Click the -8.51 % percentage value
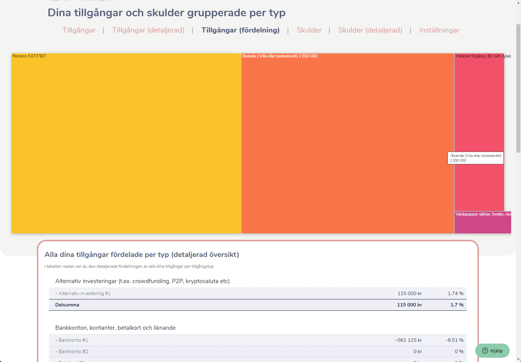 [x=455, y=340]
